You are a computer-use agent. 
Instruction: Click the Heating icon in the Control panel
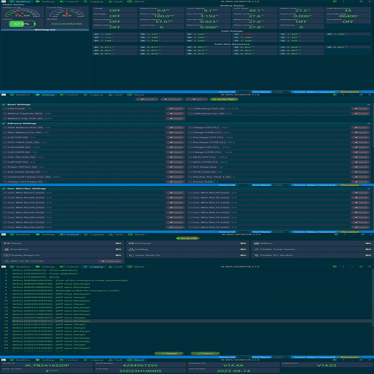pos(131,249)
